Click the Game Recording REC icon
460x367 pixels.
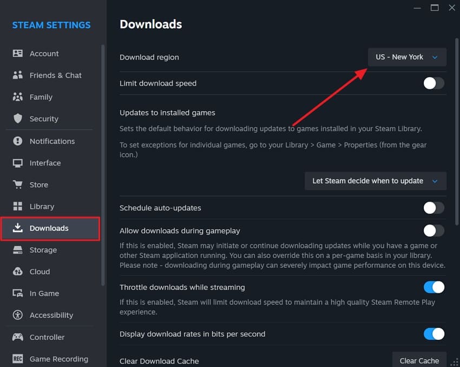(x=18, y=359)
